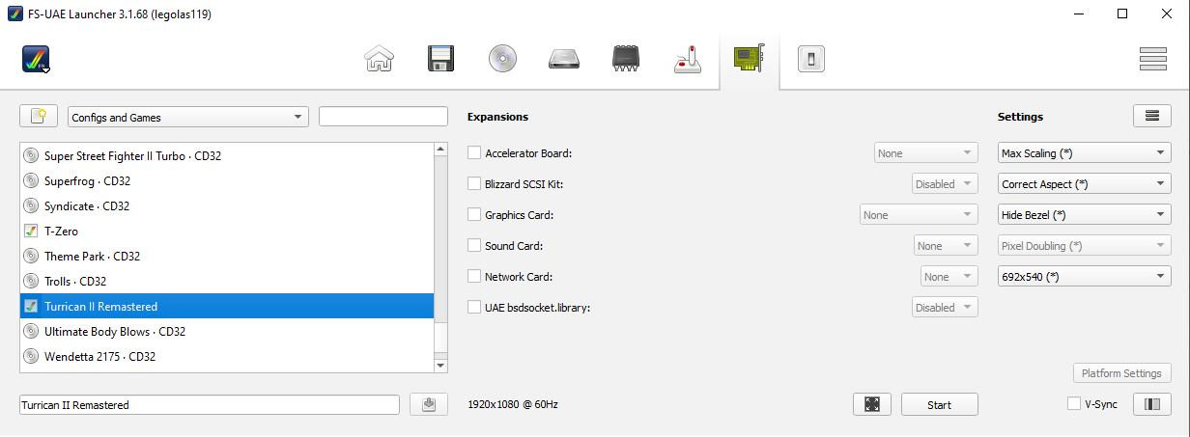The height and width of the screenshot is (437, 1190).
Task: Open the Settings menu button
Action: coord(1151,116)
